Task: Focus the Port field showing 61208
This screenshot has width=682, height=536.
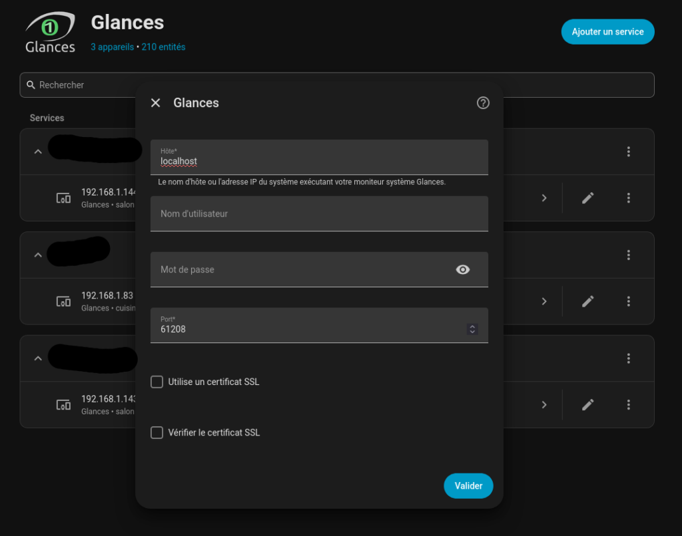Action: [x=319, y=325]
